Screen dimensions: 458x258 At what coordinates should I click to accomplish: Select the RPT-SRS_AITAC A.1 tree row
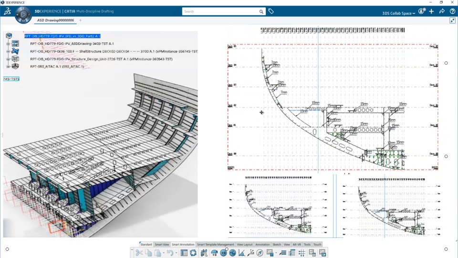point(57,66)
